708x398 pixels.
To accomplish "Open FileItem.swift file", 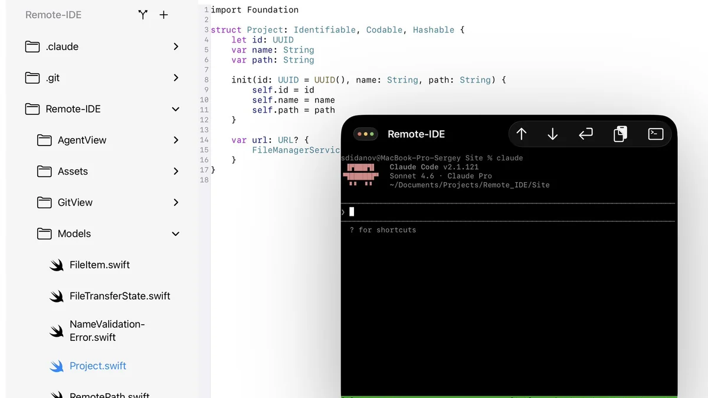I will [100, 265].
